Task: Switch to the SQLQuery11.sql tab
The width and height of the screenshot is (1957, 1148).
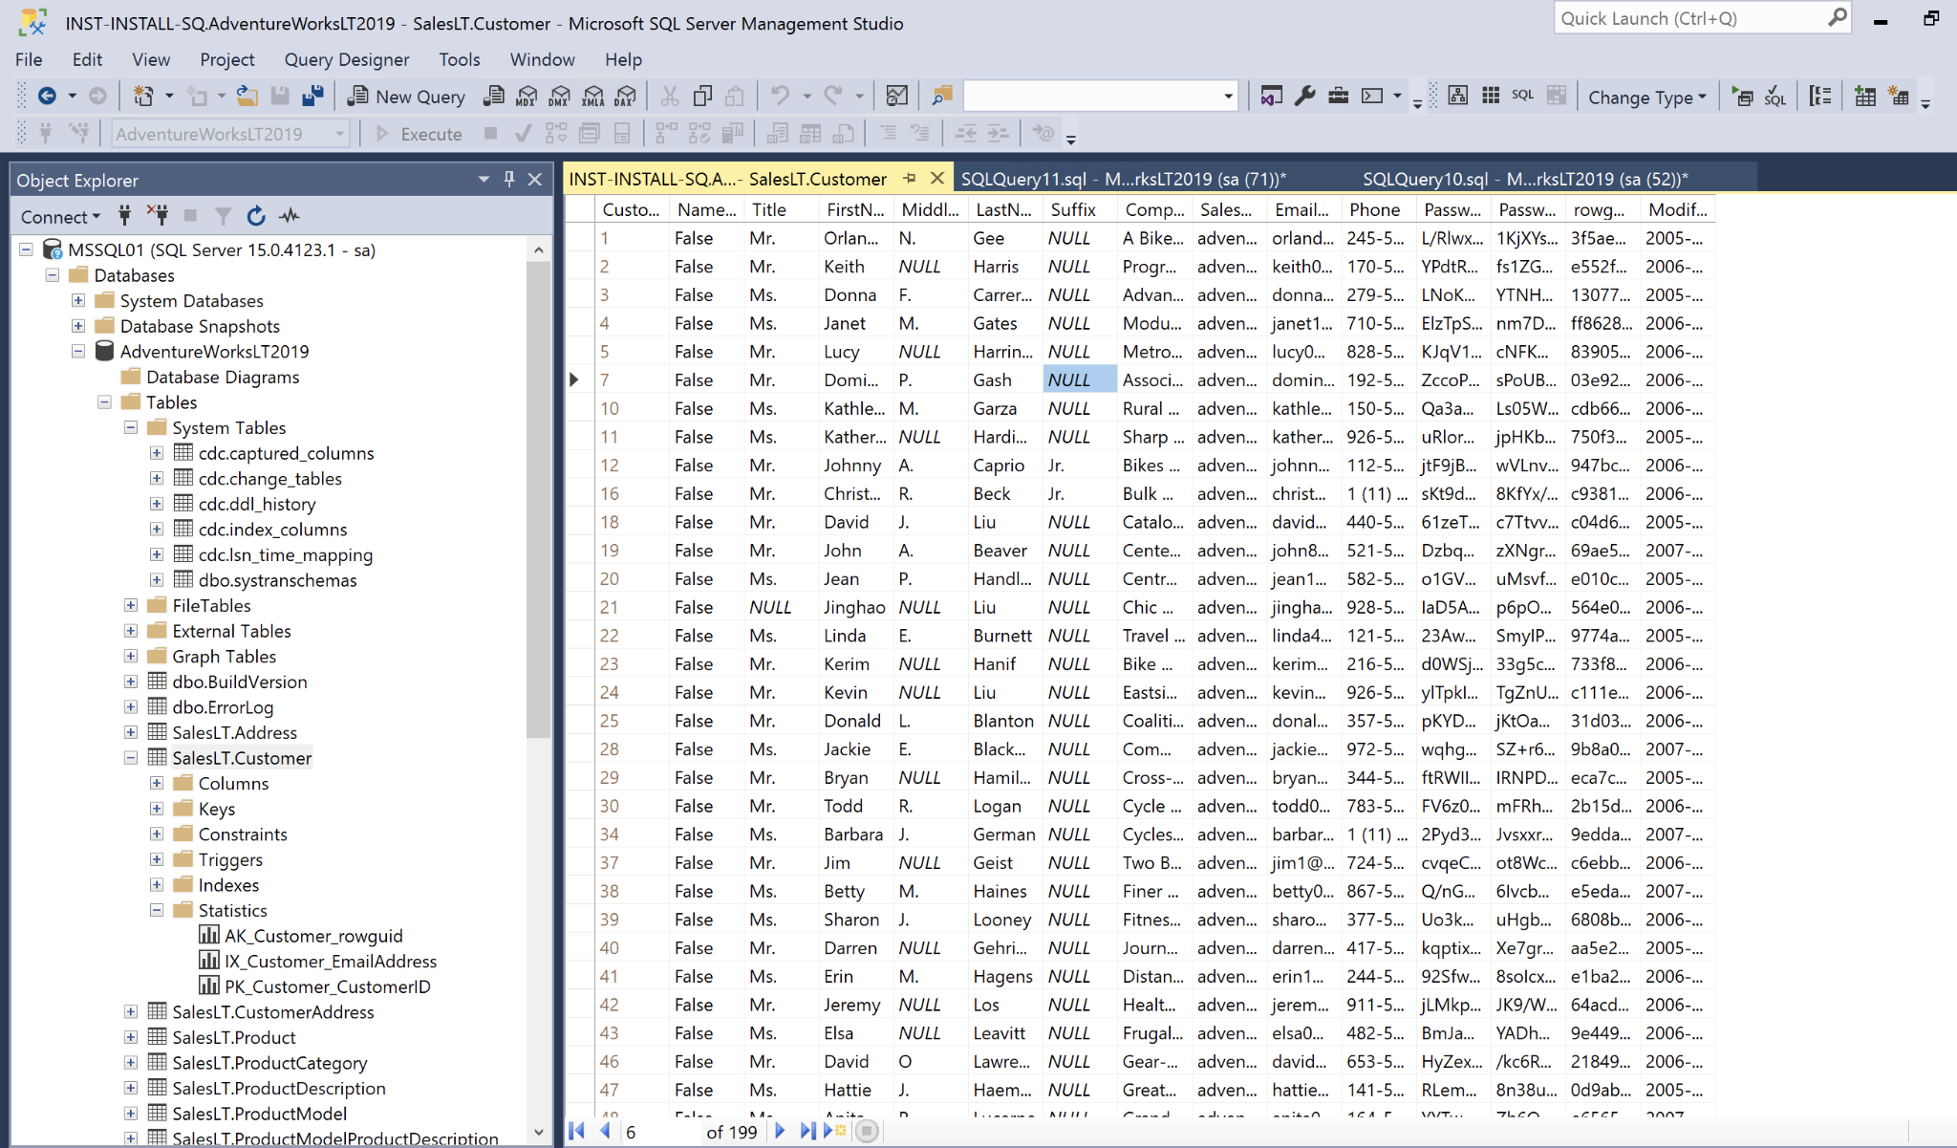Action: 1123,179
